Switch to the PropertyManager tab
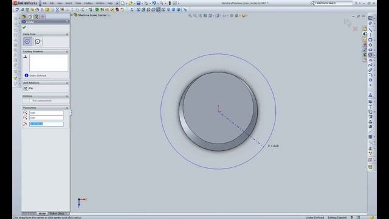 point(30,16)
